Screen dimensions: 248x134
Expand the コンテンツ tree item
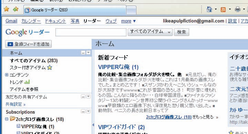(7, 75)
